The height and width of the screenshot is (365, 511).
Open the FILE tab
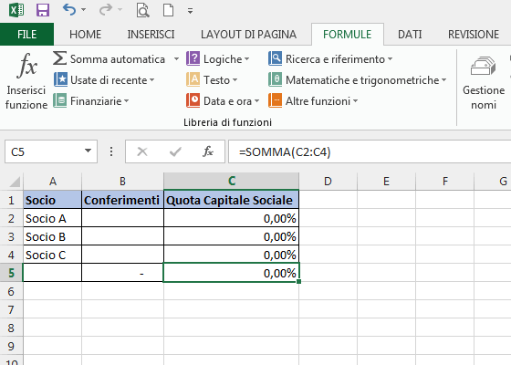pos(26,35)
